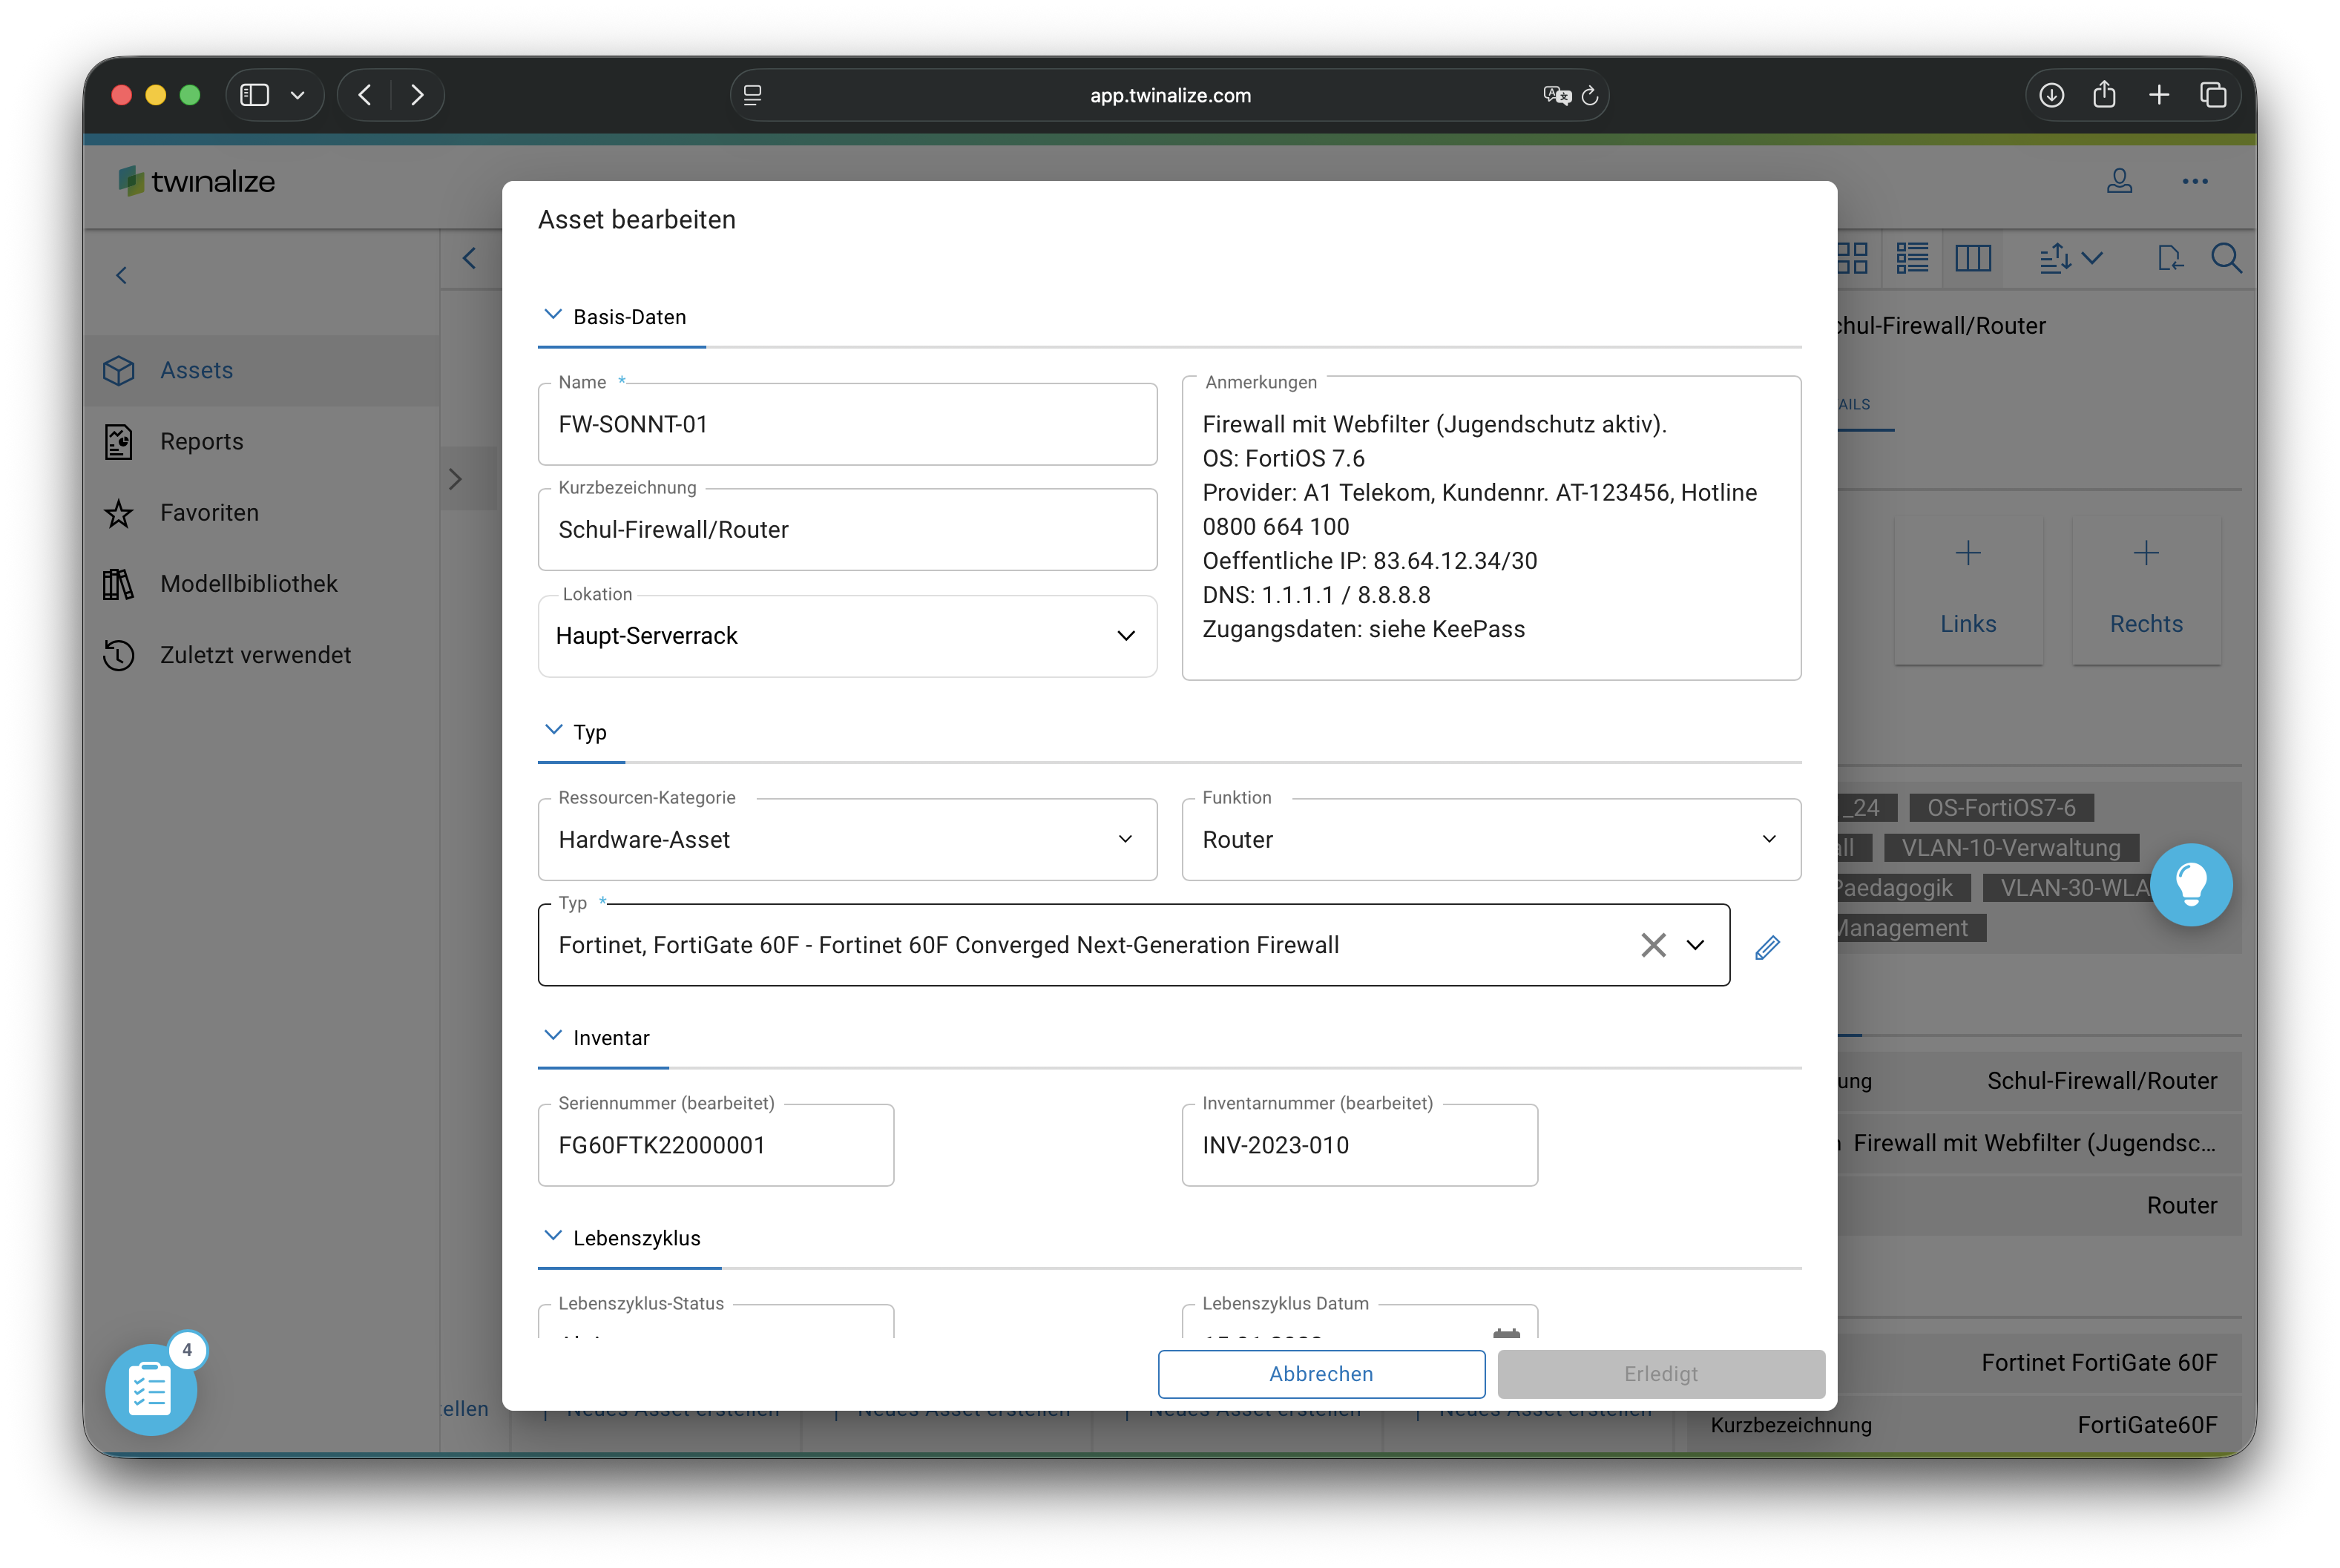Click into the Seriennummer input field
The height and width of the screenshot is (1568, 2340).
click(x=715, y=1145)
